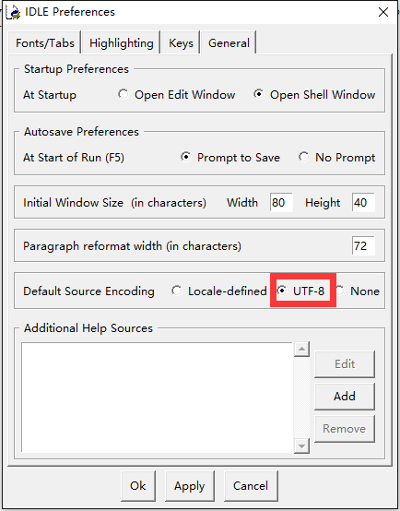Click the paragraph reformat width field
This screenshot has height=511, width=400.
coord(363,245)
